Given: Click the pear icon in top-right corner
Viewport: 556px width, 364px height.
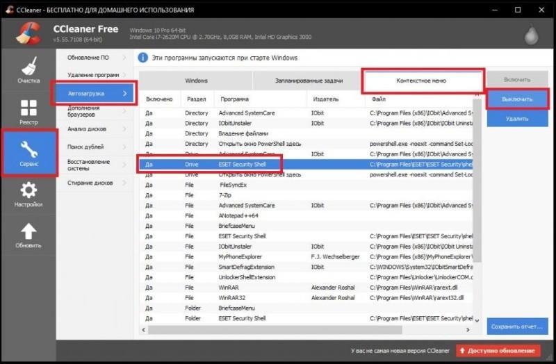Looking at the screenshot, I should (x=534, y=33).
